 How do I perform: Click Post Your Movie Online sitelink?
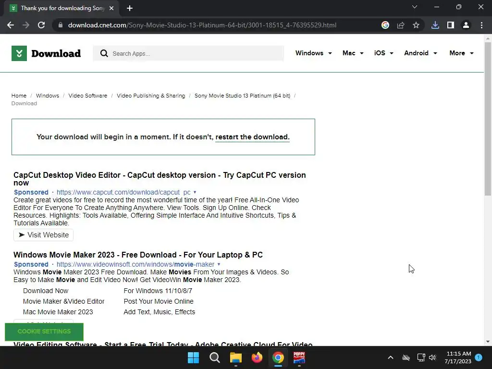[x=159, y=302]
